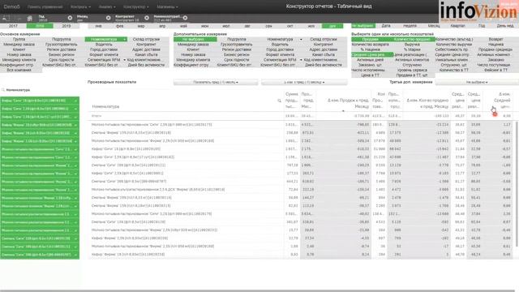The width and height of the screenshot is (519, 292).
Task: Toggle month дек selection
Action: (332, 26)
